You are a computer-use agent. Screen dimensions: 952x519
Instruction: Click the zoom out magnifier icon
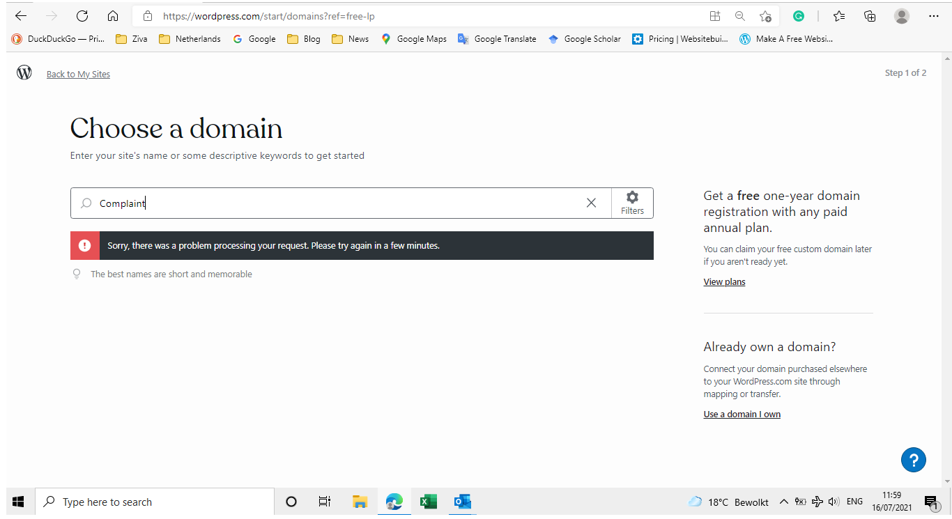740,16
